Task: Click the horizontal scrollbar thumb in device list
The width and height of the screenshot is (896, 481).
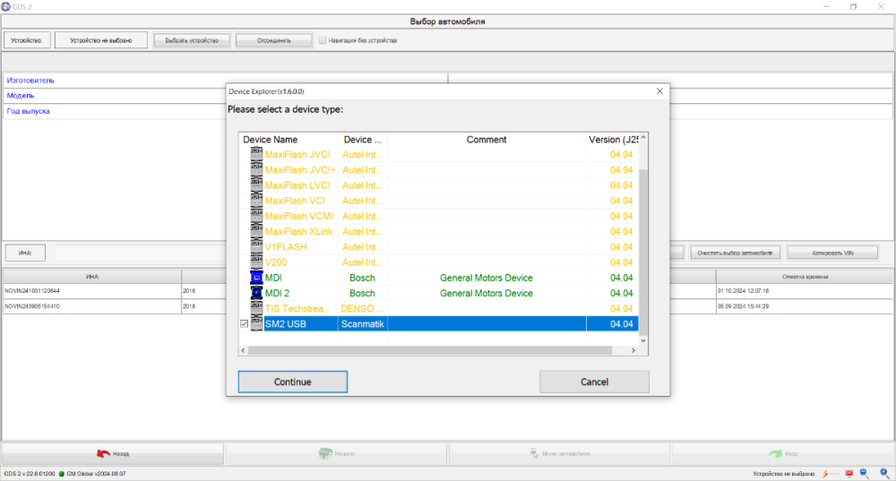Action: tap(430, 350)
